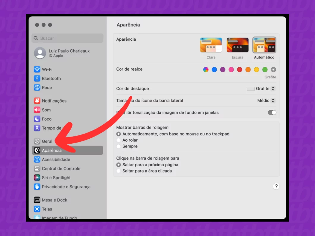The image size is (315, 236).
Task: Click the Foco label in sidebar
Action: (x=47, y=119)
